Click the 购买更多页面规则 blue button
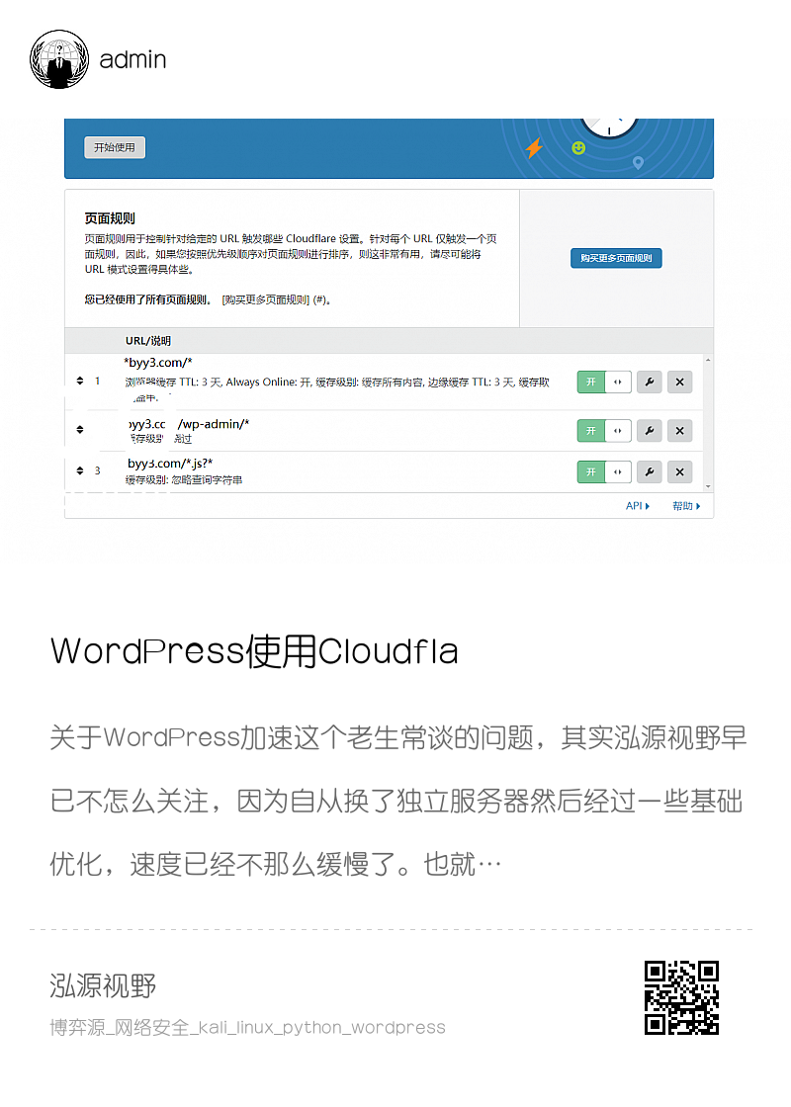Viewport: 791px width, 1107px height. pyautogui.click(x=616, y=258)
